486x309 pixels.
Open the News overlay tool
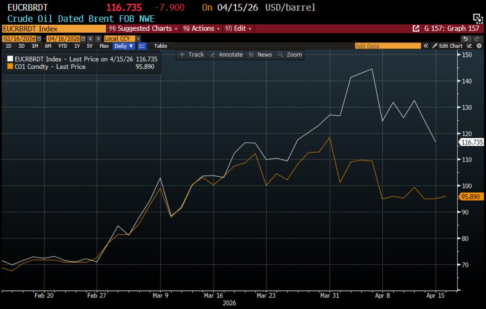(260, 55)
